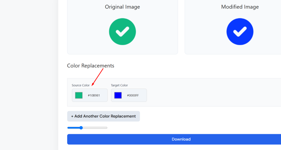The width and height of the screenshot is (281, 150).
Task: Click the Source Color label
Action: tap(80, 85)
